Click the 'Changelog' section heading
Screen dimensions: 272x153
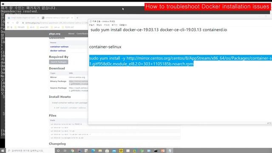57,144
